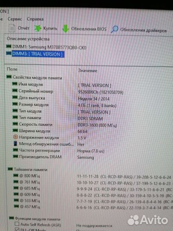Click the @ 609 МГц timing icon
Screen dimensions: 173x231
[16, 194]
